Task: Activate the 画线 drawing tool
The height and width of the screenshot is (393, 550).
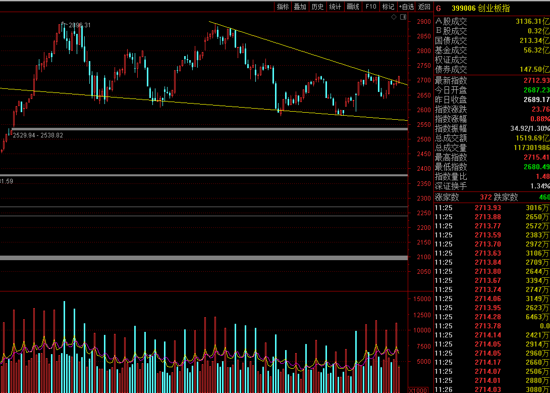Action: click(353, 7)
